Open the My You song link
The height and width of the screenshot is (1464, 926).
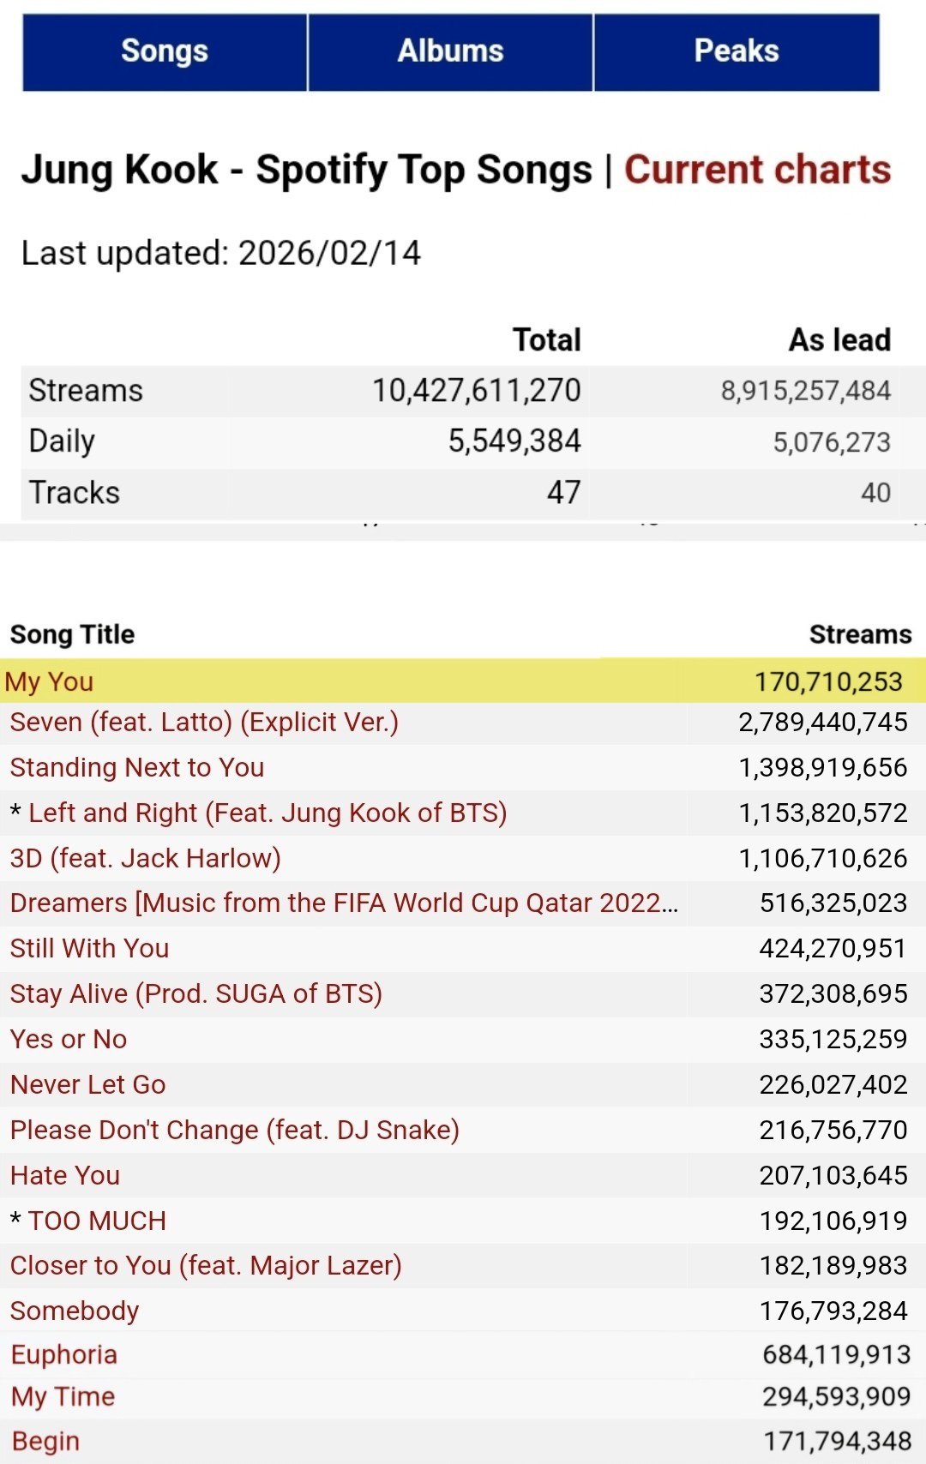tap(50, 681)
